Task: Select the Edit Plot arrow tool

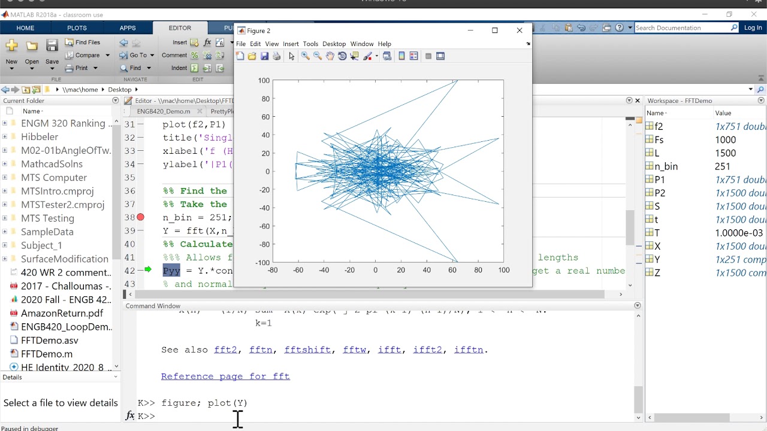Action: 292,56
